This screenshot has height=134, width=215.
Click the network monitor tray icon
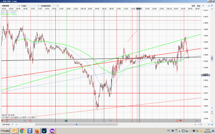tap(194, 131)
